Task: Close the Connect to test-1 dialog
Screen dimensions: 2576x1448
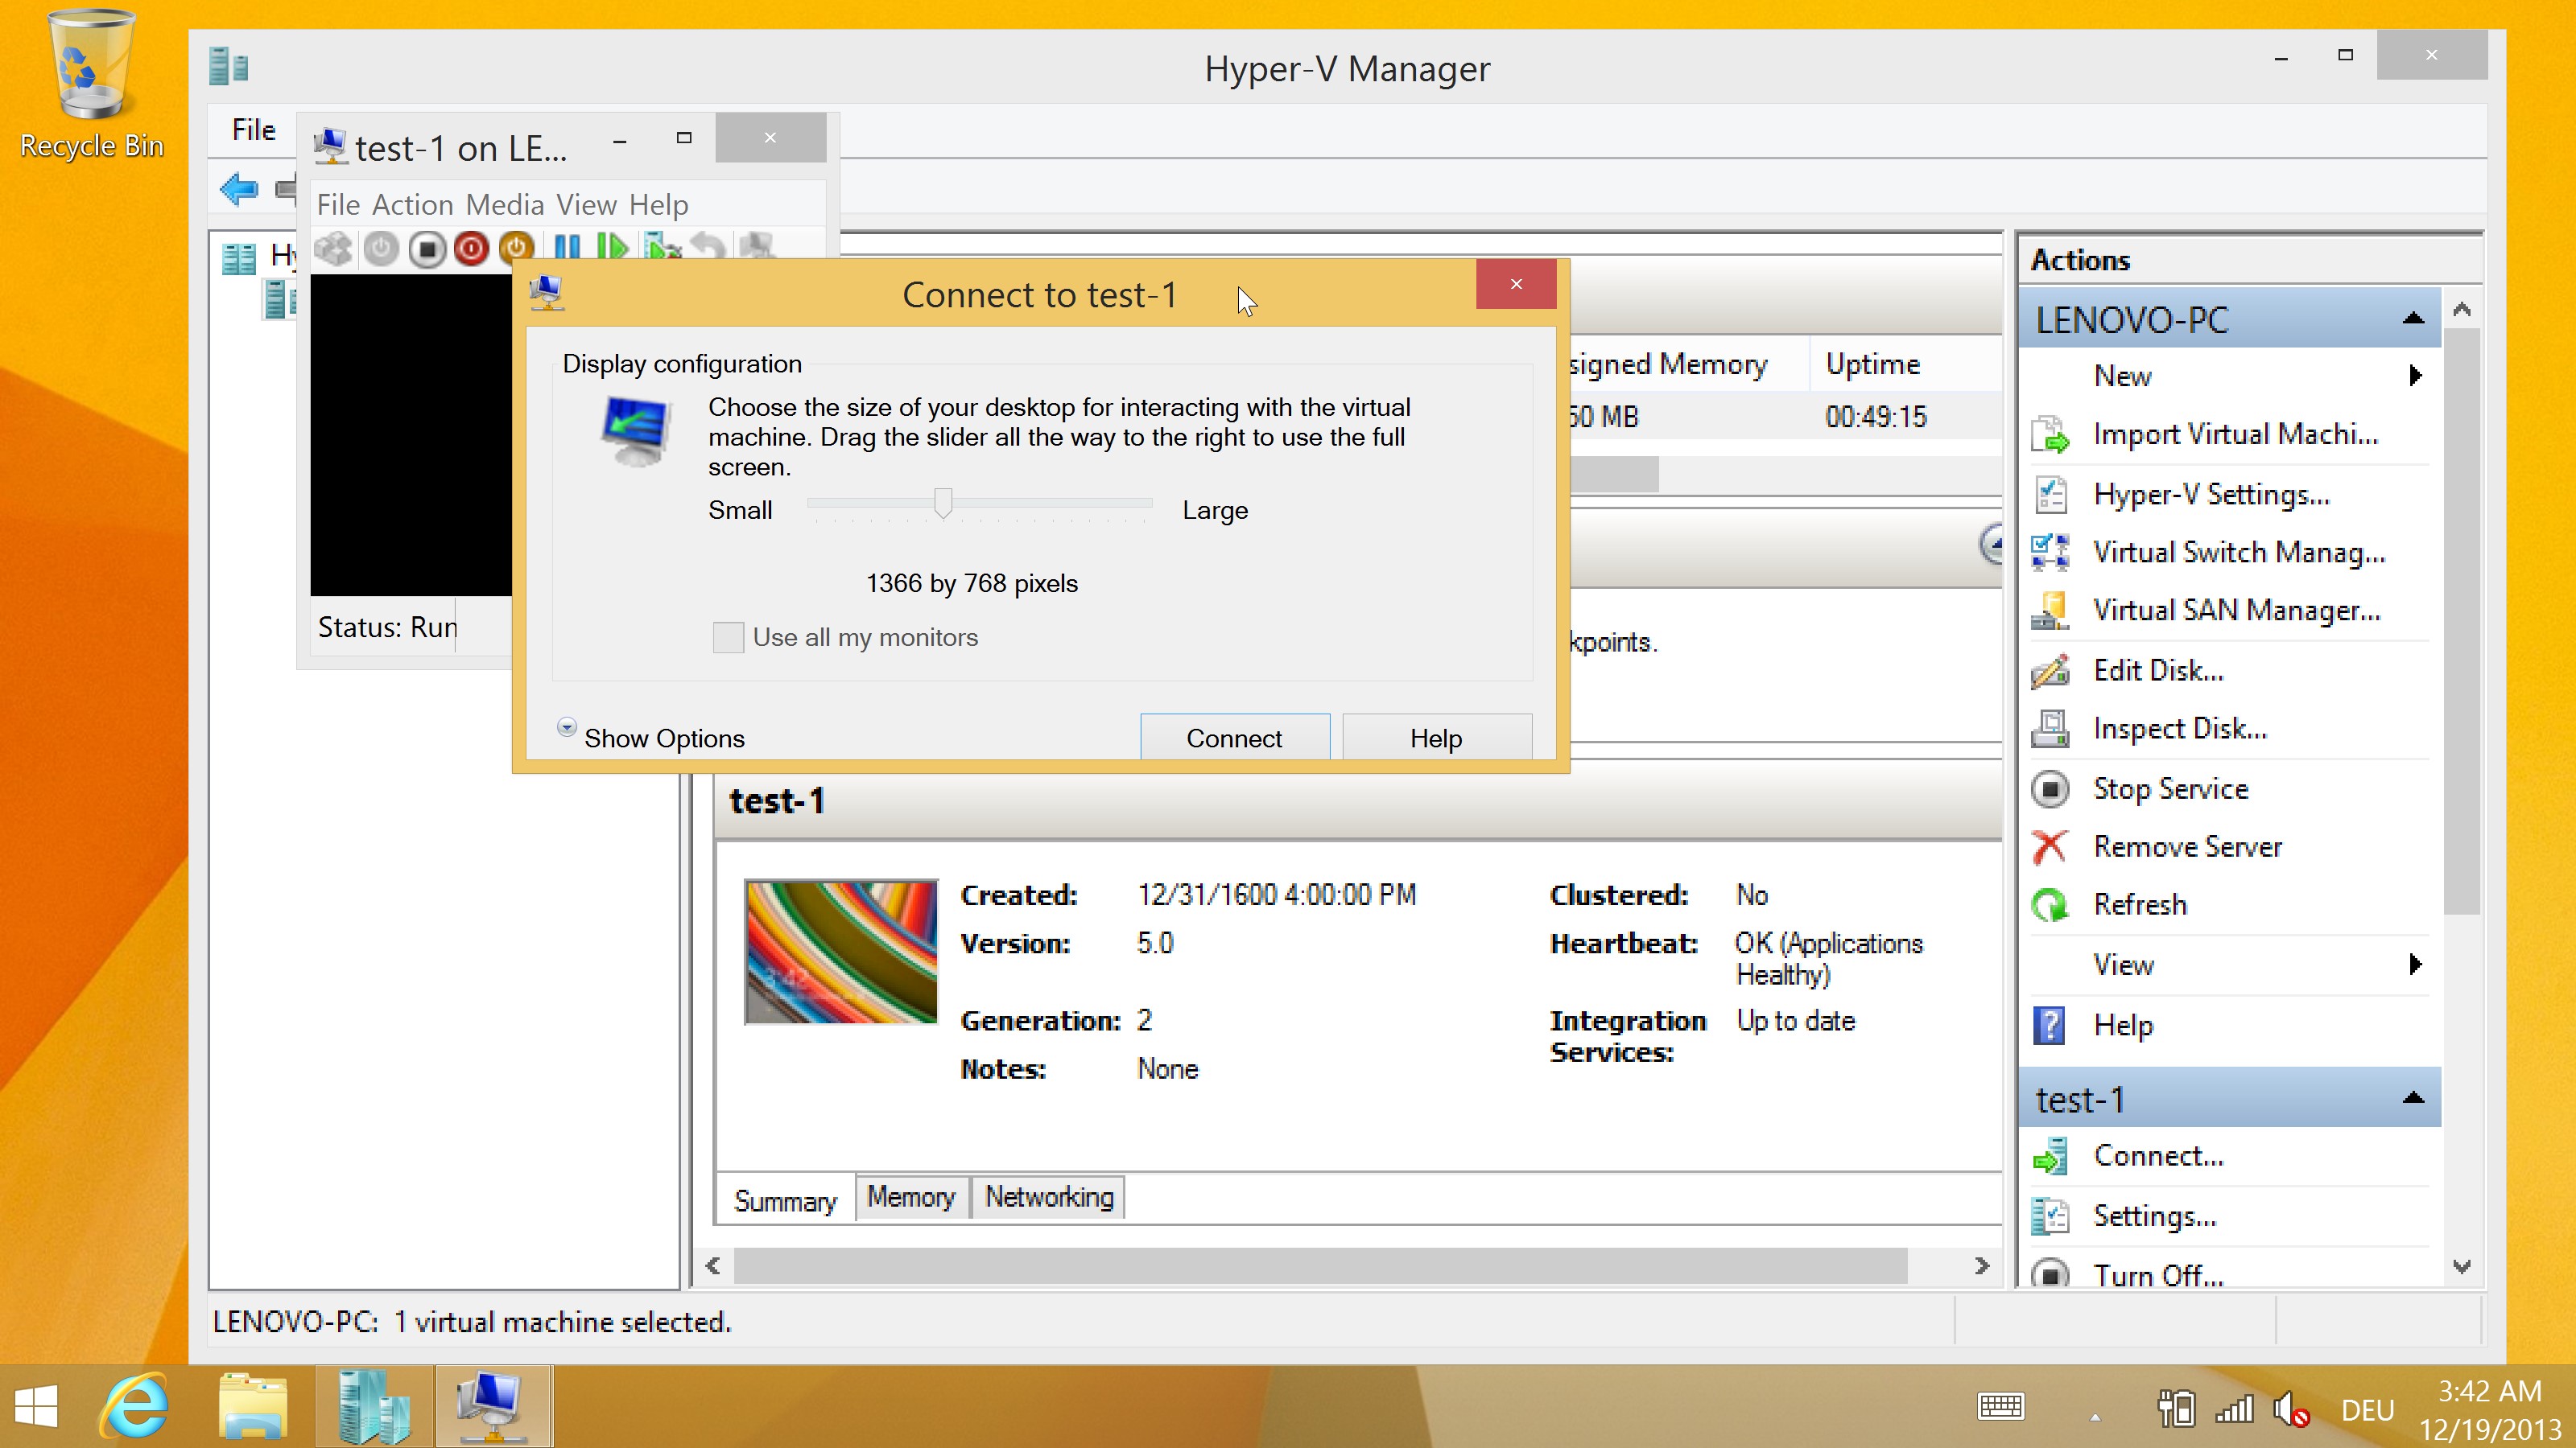Action: [1516, 285]
